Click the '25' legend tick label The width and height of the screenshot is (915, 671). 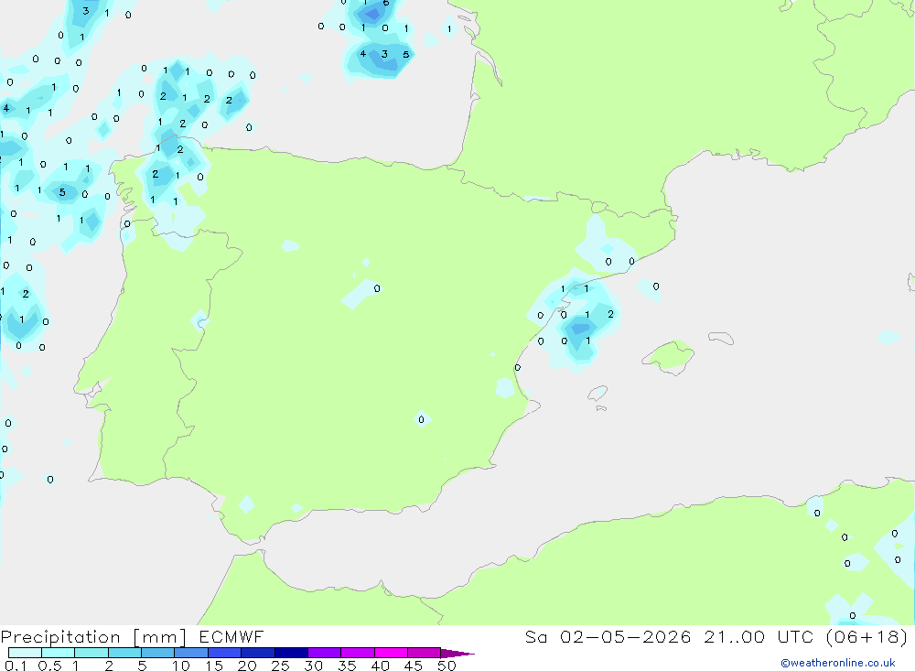pos(280,666)
